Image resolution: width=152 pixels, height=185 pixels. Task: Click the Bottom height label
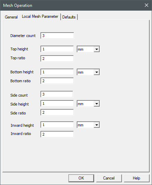tap(22, 72)
